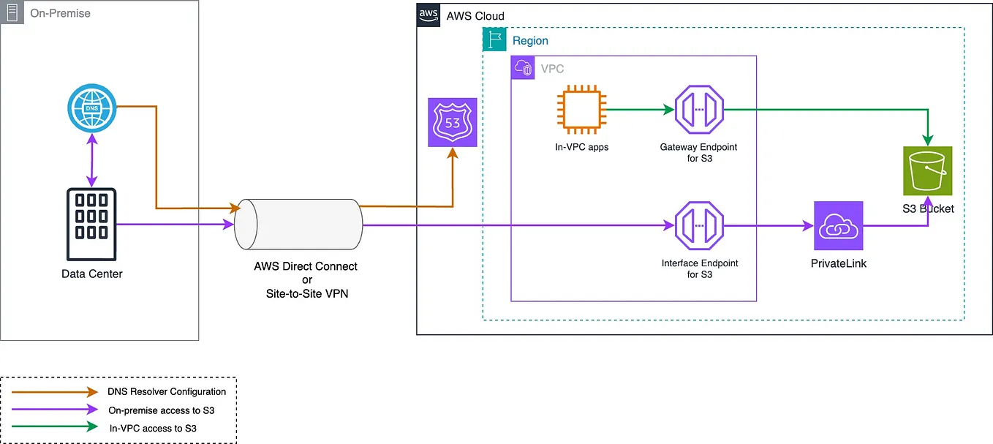The image size is (993, 444).
Task: Click the In-VPC apps chip icon
Action: [x=581, y=110]
